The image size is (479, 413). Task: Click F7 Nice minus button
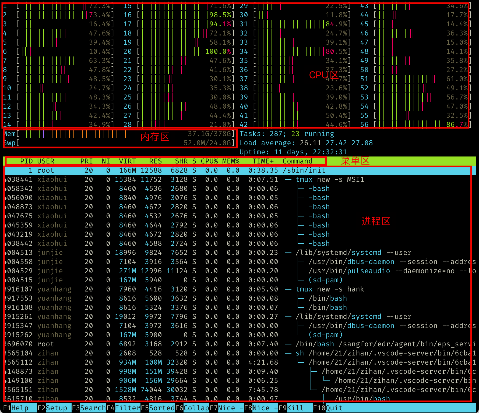pos(227,408)
